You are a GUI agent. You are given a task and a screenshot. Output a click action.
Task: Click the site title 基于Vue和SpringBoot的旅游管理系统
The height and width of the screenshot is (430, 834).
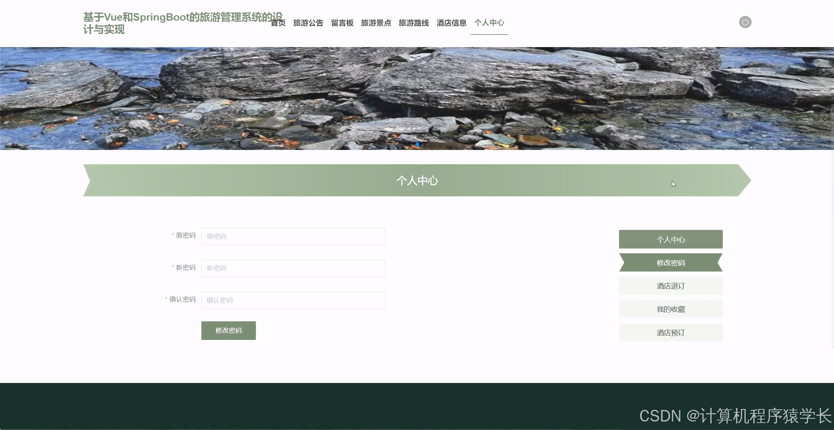pos(183,23)
